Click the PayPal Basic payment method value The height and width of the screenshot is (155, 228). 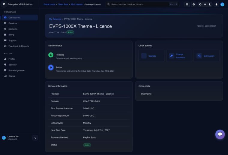point(90,137)
